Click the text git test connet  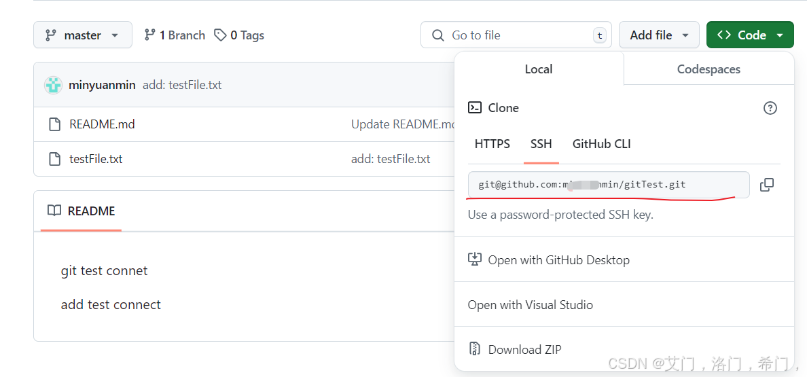coord(104,270)
